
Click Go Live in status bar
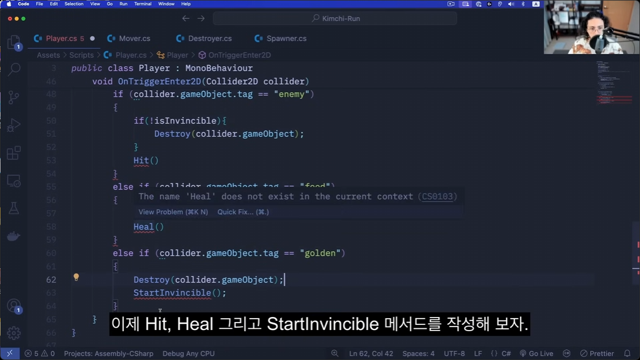point(536,353)
